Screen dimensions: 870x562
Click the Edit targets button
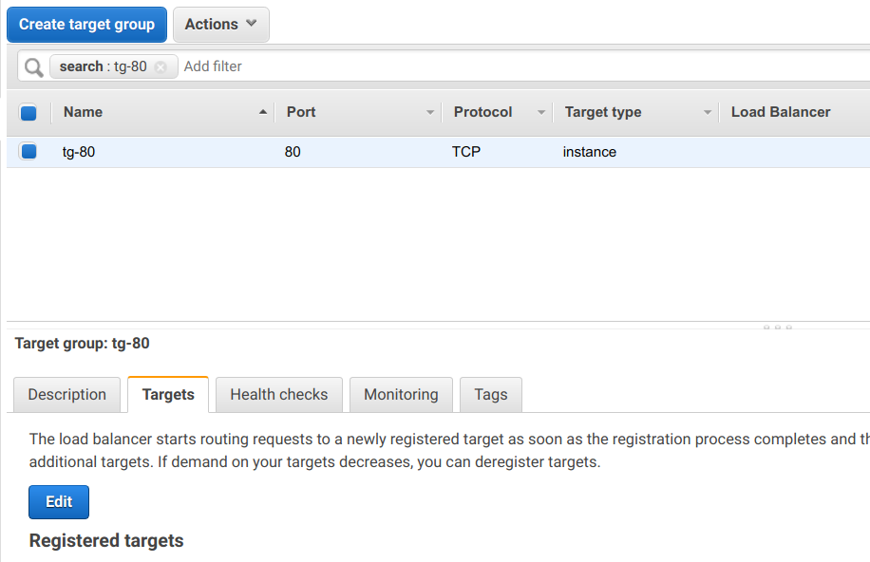click(59, 502)
